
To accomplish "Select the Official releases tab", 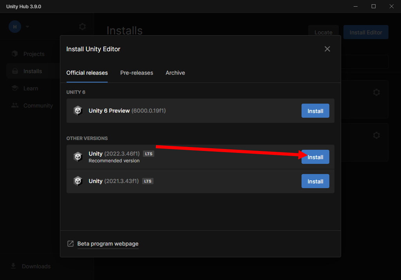I will click(x=87, y=73).
